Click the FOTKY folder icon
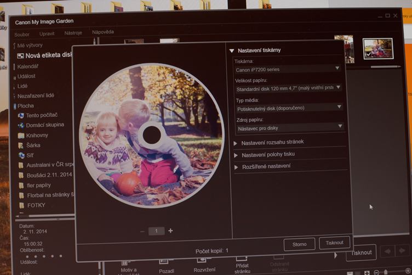Screen dimensions: 412x275 tap(22, 205)
